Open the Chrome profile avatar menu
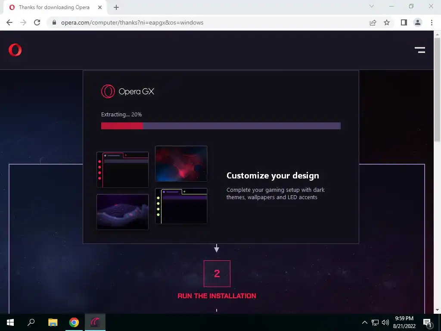 [418, 22]
